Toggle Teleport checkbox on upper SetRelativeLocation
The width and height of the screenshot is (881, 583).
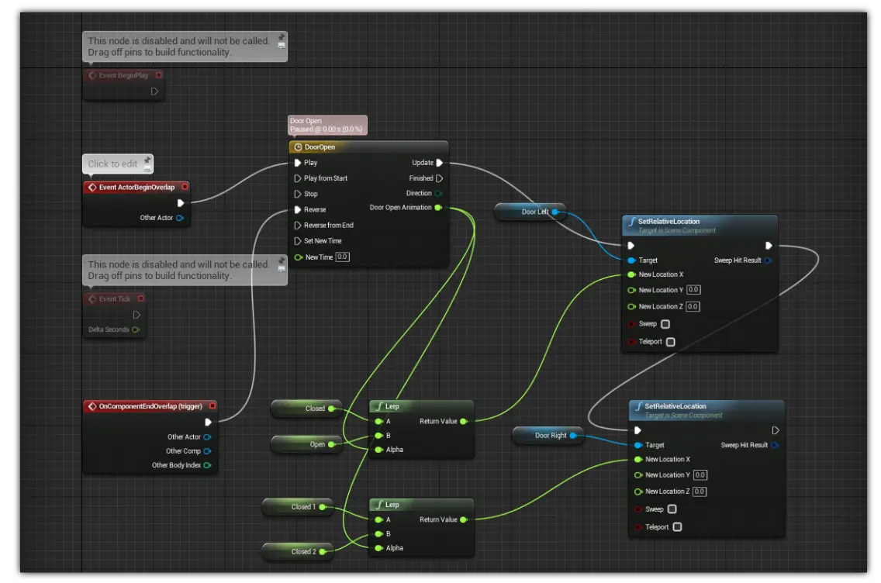tap(670, 341)
